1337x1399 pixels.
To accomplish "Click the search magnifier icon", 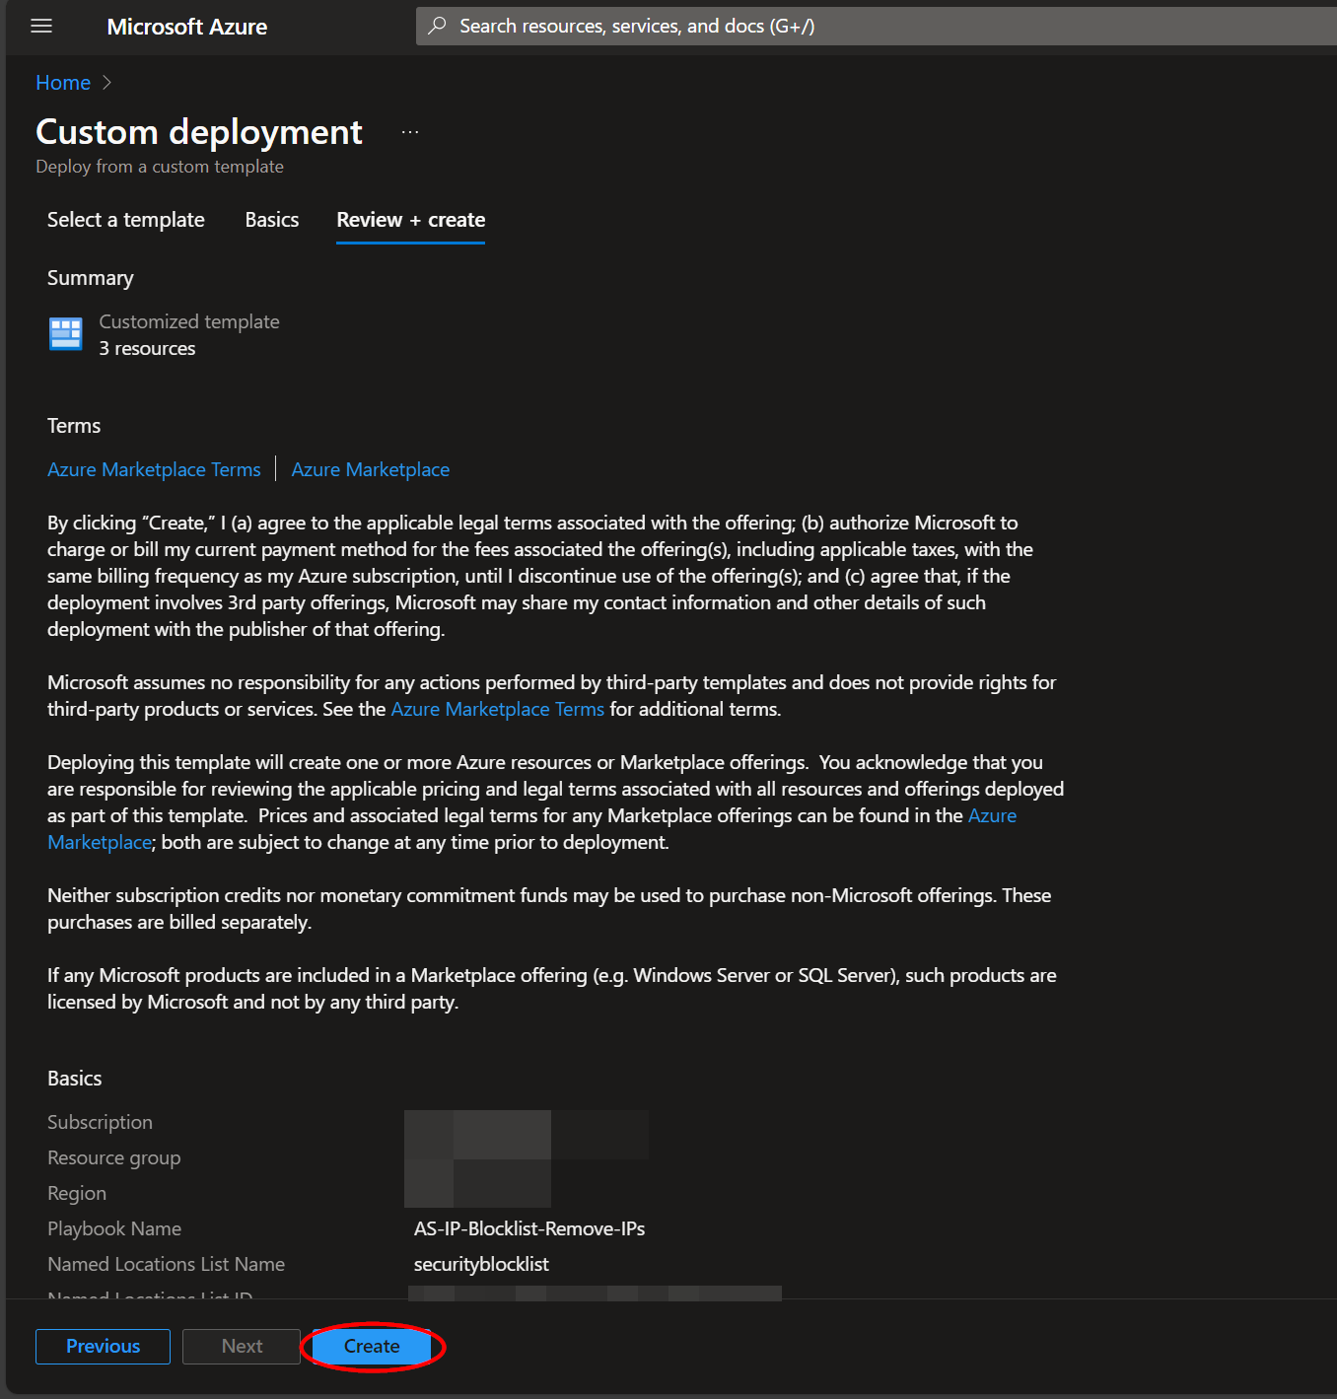I will point(437,26).
